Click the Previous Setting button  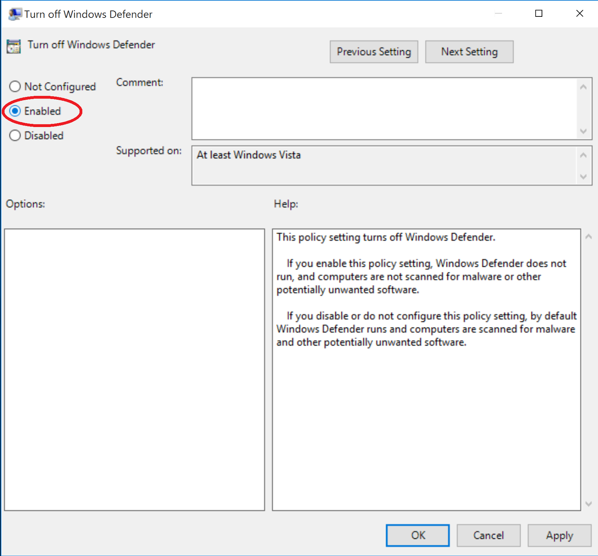(x=373, y=52)
